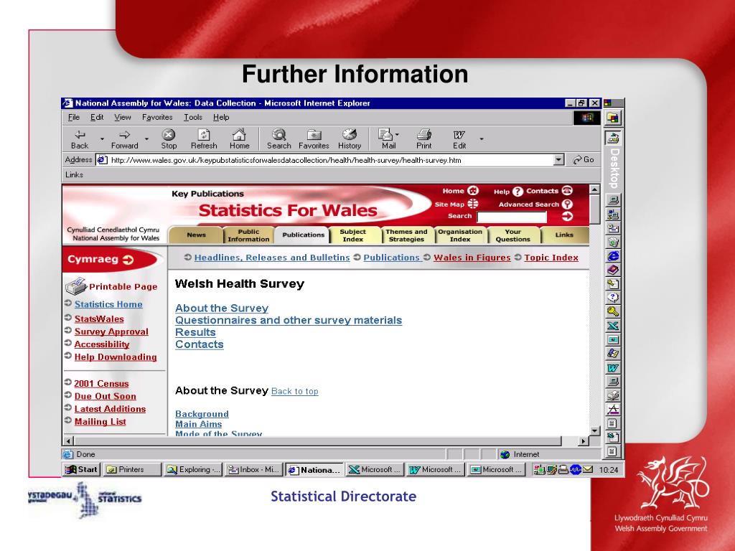Open Headlines, Releases and Bulletins link
This screenshot has height=551, width=735.
tap(272, 258)
